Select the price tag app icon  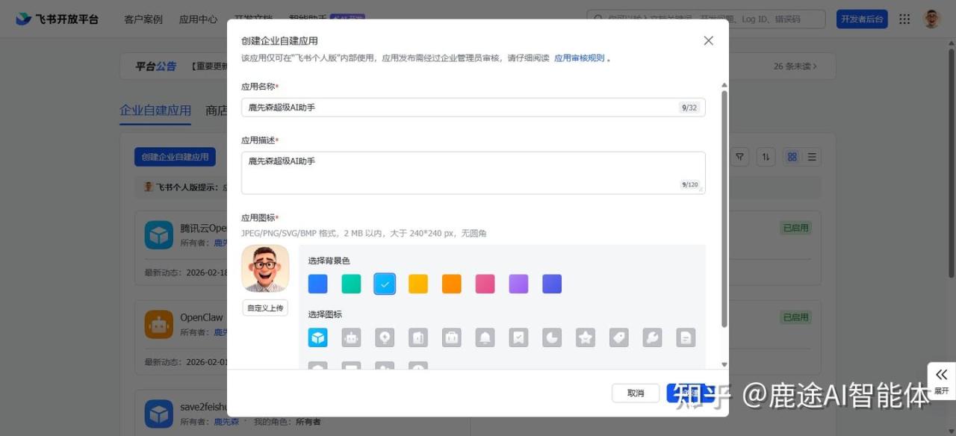tap(618, 338)
